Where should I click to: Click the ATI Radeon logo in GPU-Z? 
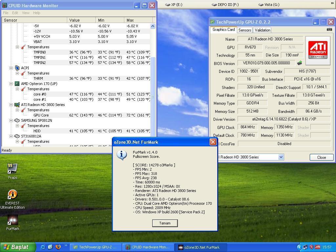point(318,50)
